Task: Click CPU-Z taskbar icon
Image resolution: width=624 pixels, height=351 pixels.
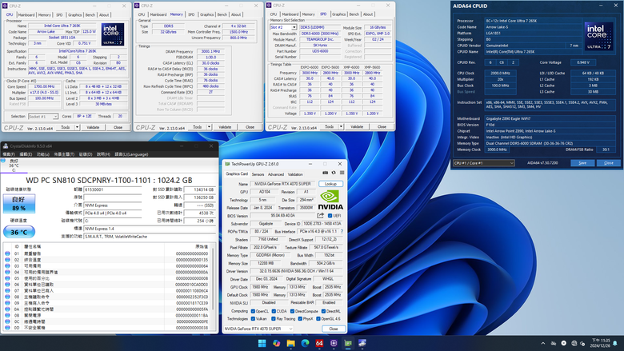Action: pyautogui.click(x=334, y=343)
